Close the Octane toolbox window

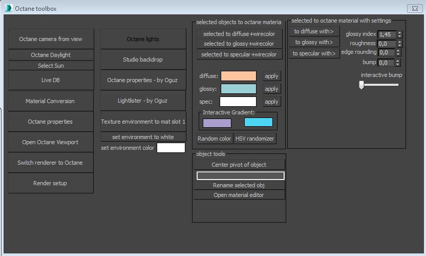pyautogui.click(x=415, y=8)
